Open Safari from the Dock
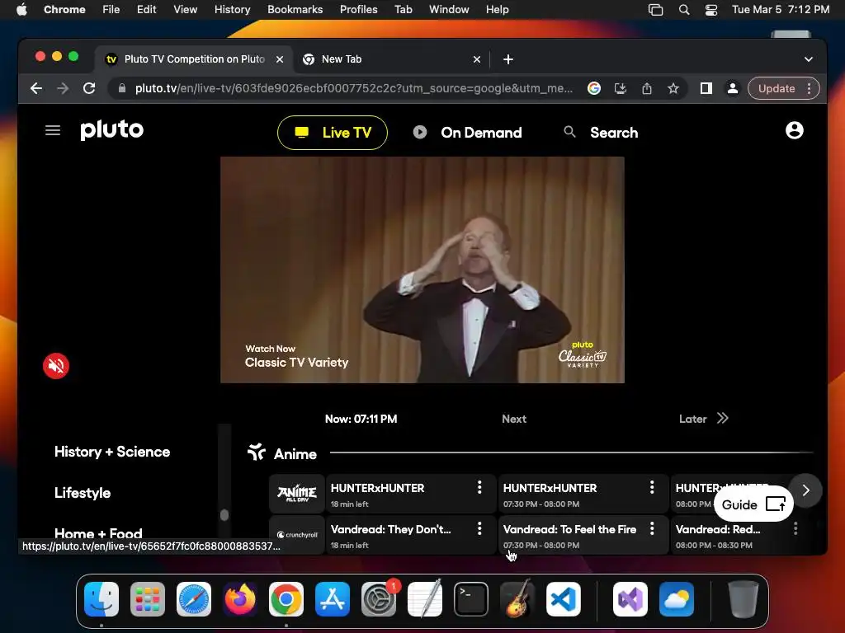 click(x=194, y=598)
